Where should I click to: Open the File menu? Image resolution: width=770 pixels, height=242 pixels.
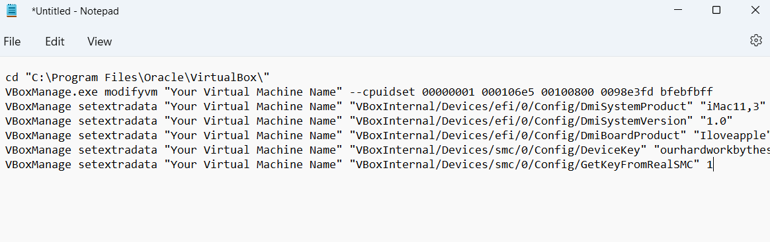point(12,42)
